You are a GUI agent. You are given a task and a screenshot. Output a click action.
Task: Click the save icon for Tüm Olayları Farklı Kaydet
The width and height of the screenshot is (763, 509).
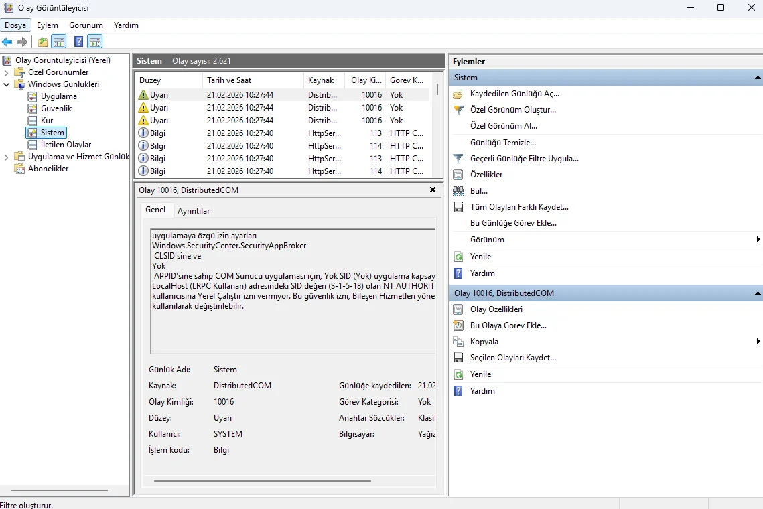point(458,207)
